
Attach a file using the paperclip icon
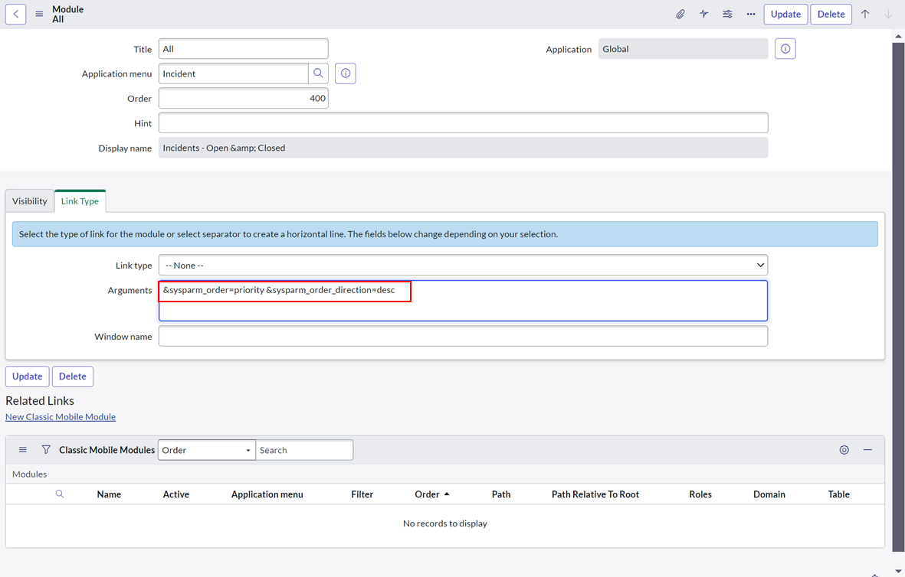(680, 14)
